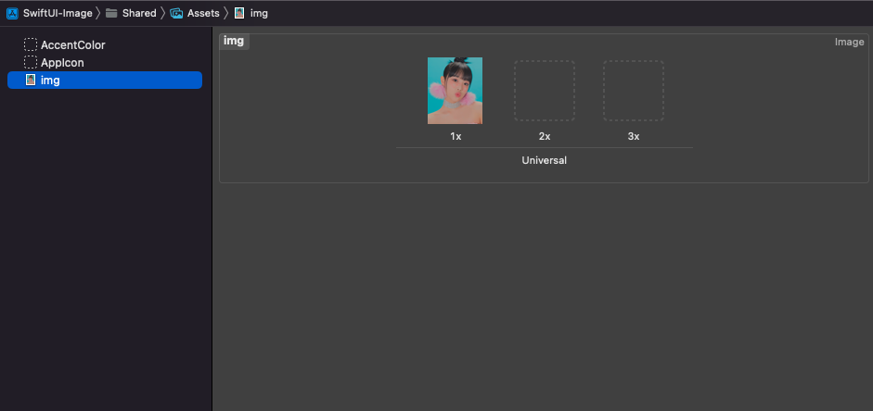
Task: Click the img breadcrumb item
Action: coord(259,13)
